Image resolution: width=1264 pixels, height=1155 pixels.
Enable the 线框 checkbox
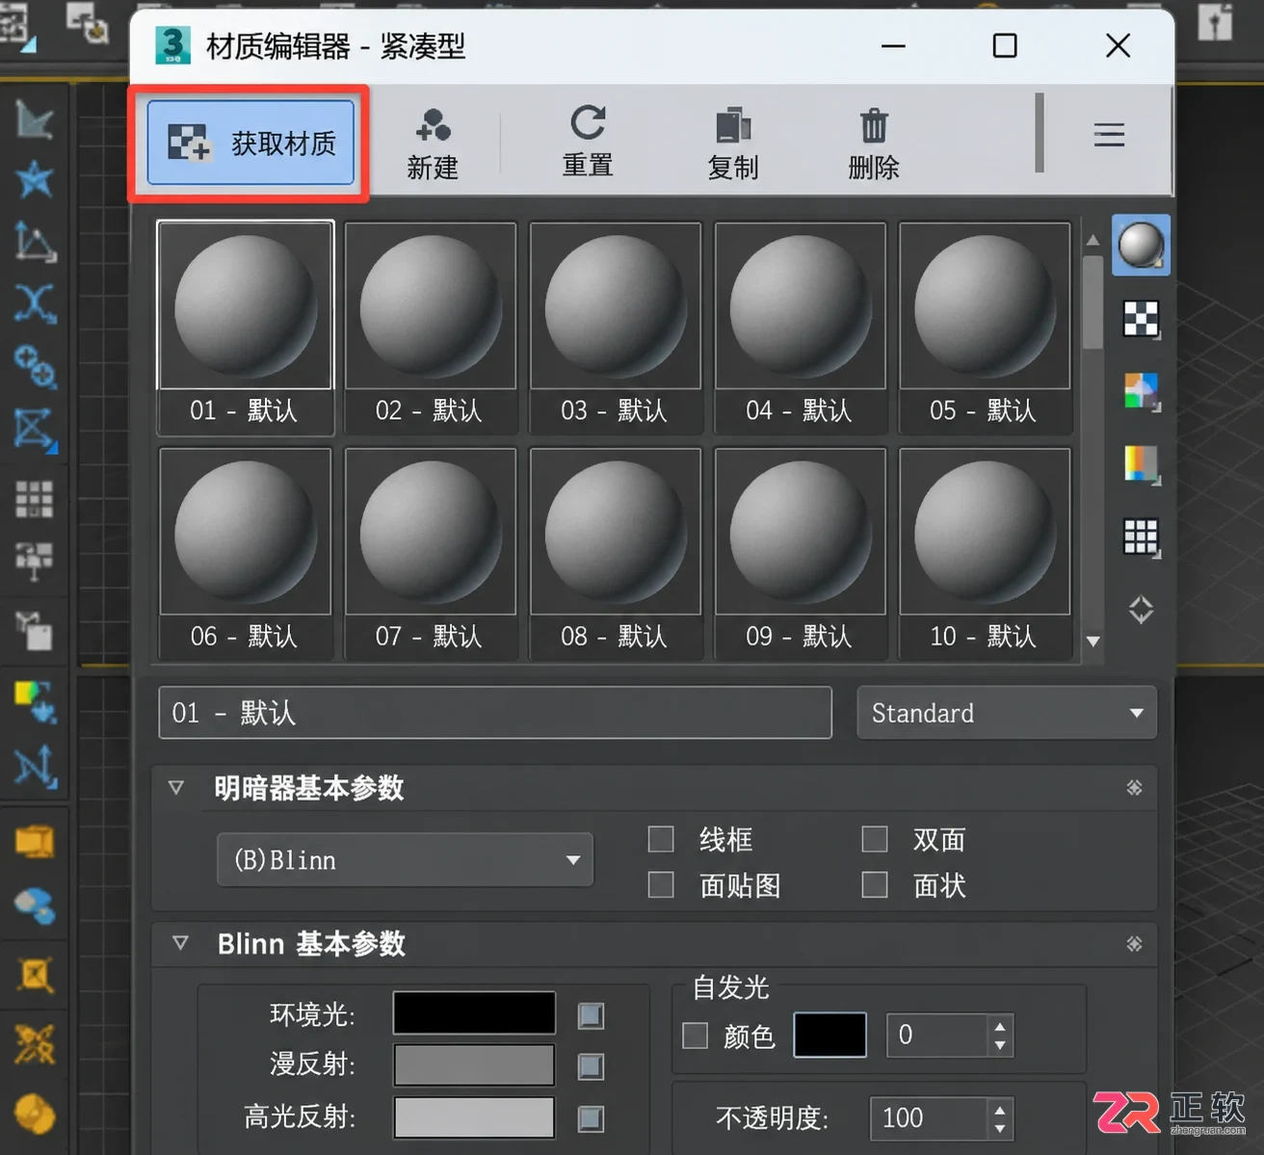coord(661,839)
